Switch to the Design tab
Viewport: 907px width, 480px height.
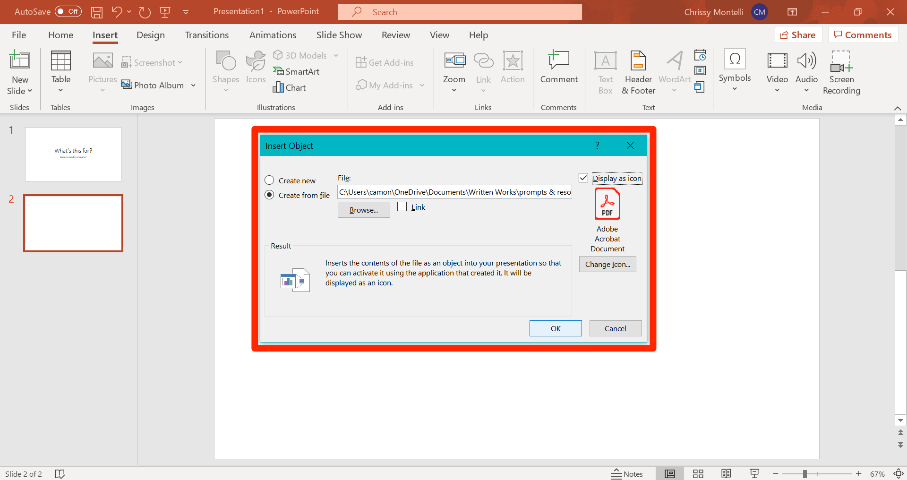(x=151, y=35)
